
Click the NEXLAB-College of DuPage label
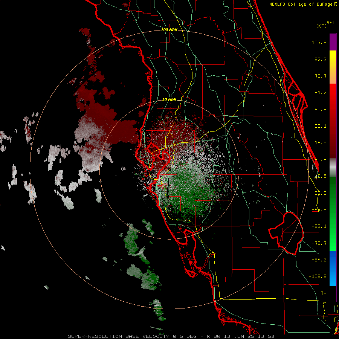303,4
